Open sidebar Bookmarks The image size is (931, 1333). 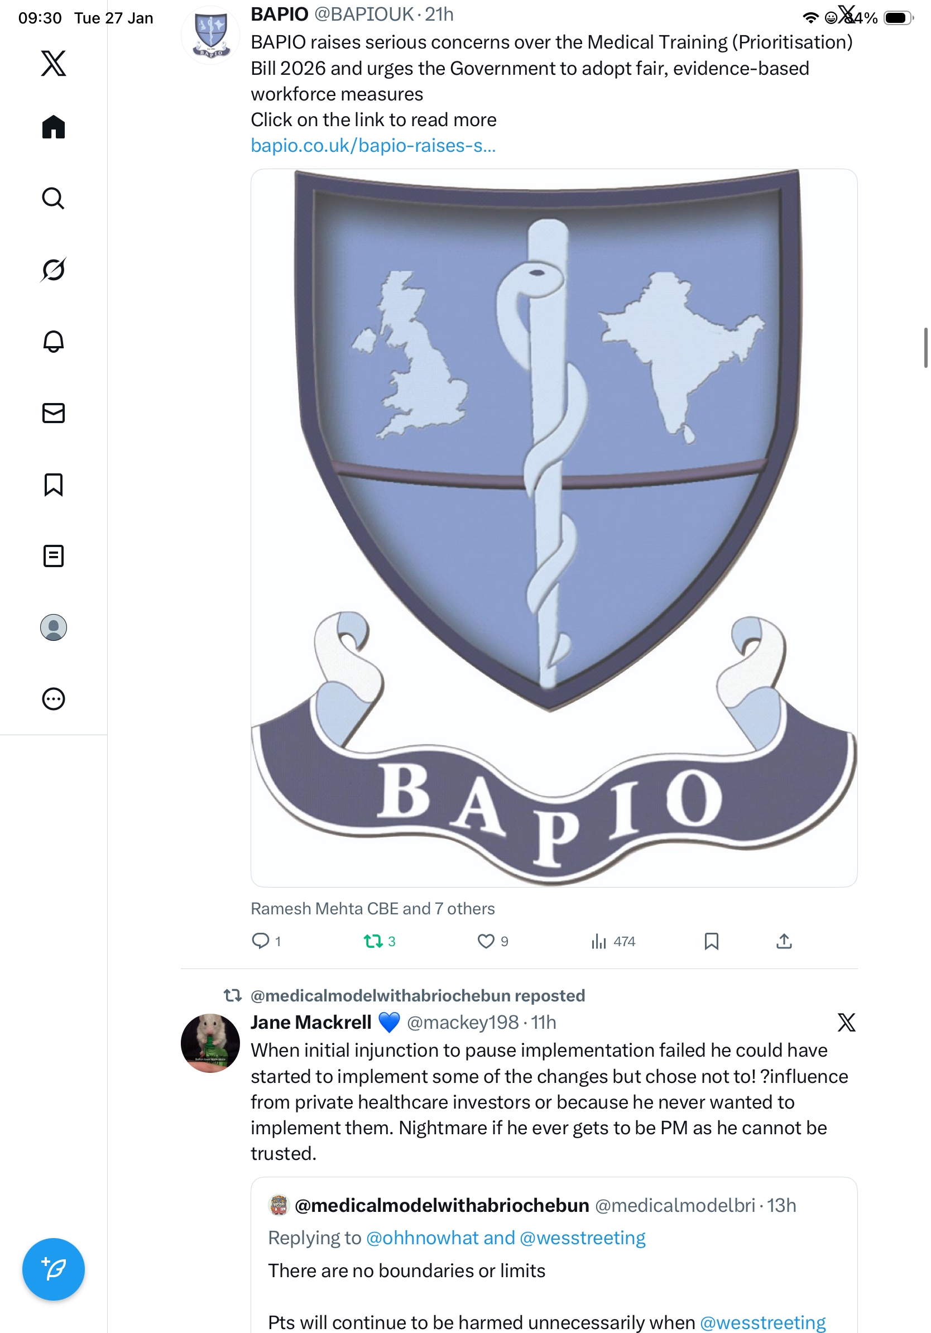(54, 484)
